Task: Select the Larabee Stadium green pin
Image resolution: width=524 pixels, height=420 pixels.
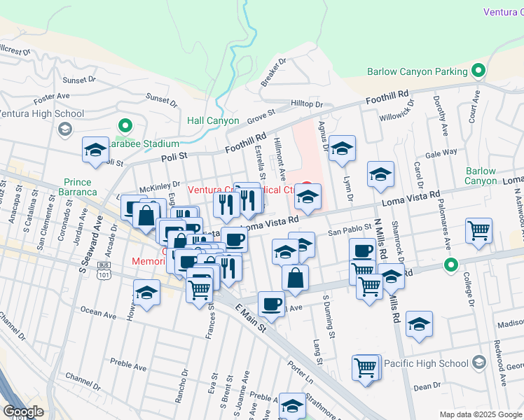Action: (125, 127)
